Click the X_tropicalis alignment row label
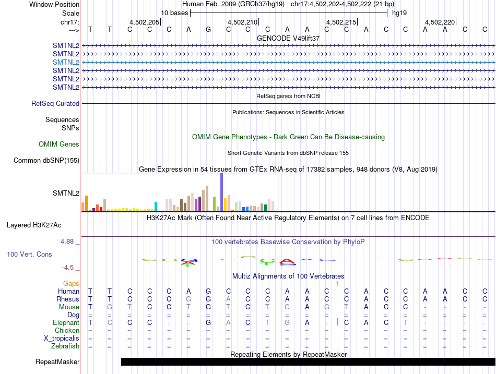This screenshot has height=374, width=496. coord(62,339)
